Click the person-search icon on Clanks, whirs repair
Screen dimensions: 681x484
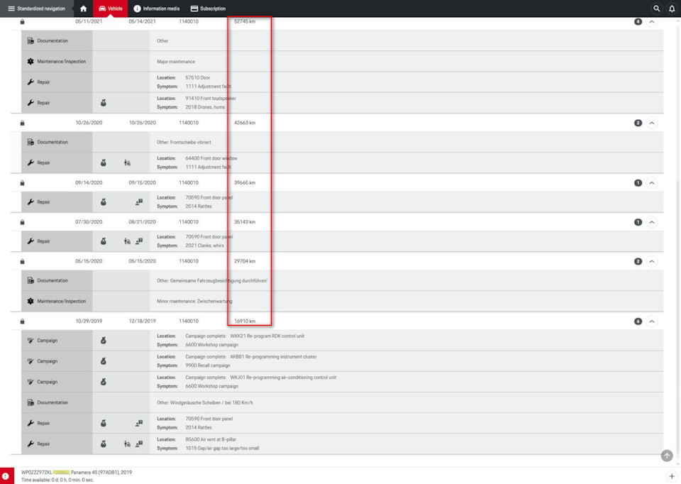pos(127,241)
